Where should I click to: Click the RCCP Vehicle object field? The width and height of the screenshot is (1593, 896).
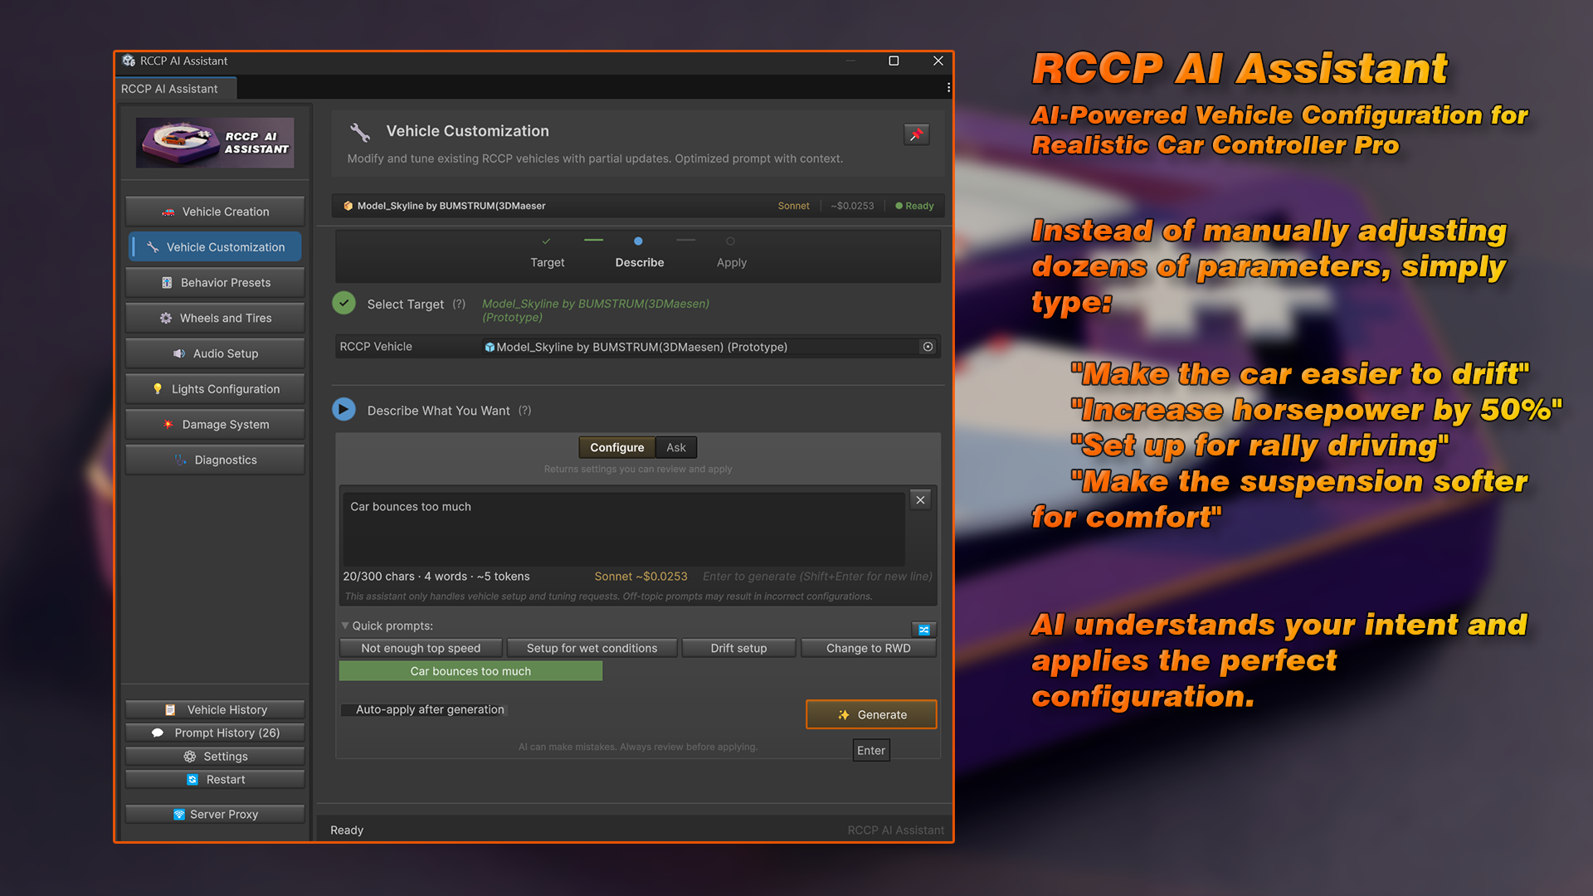[x=709, y=347]
